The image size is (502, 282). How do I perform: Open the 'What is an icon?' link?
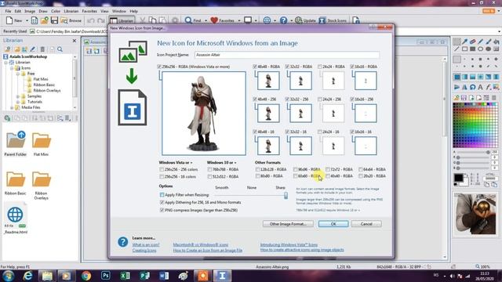[x=146, y=245]
